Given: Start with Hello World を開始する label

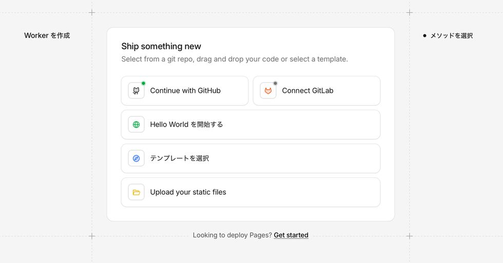Looking at the screenshot, I should pos(186,125).
